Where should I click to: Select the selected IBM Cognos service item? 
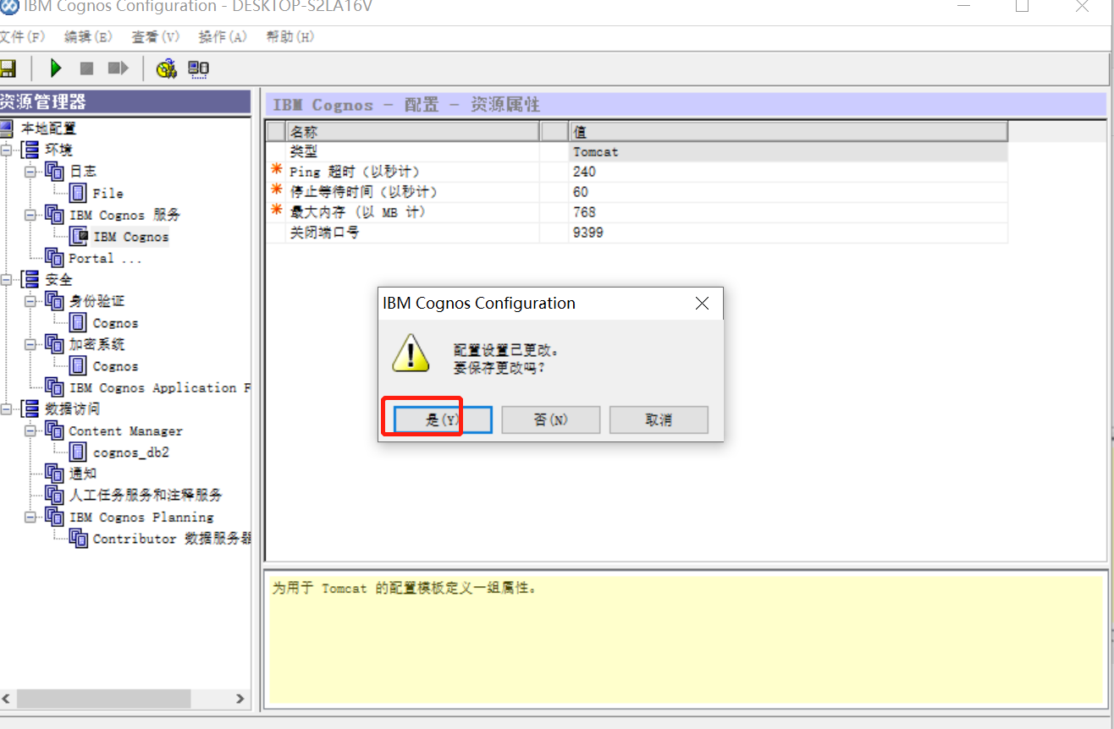pyautogui.click(x=130, y=237)
